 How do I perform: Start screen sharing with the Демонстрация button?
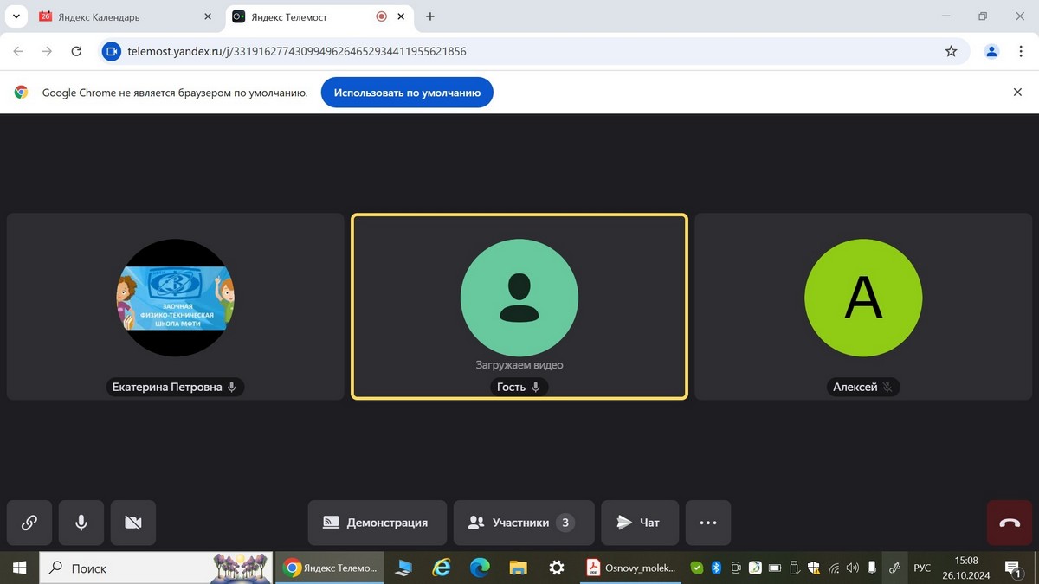coord(377,523)
